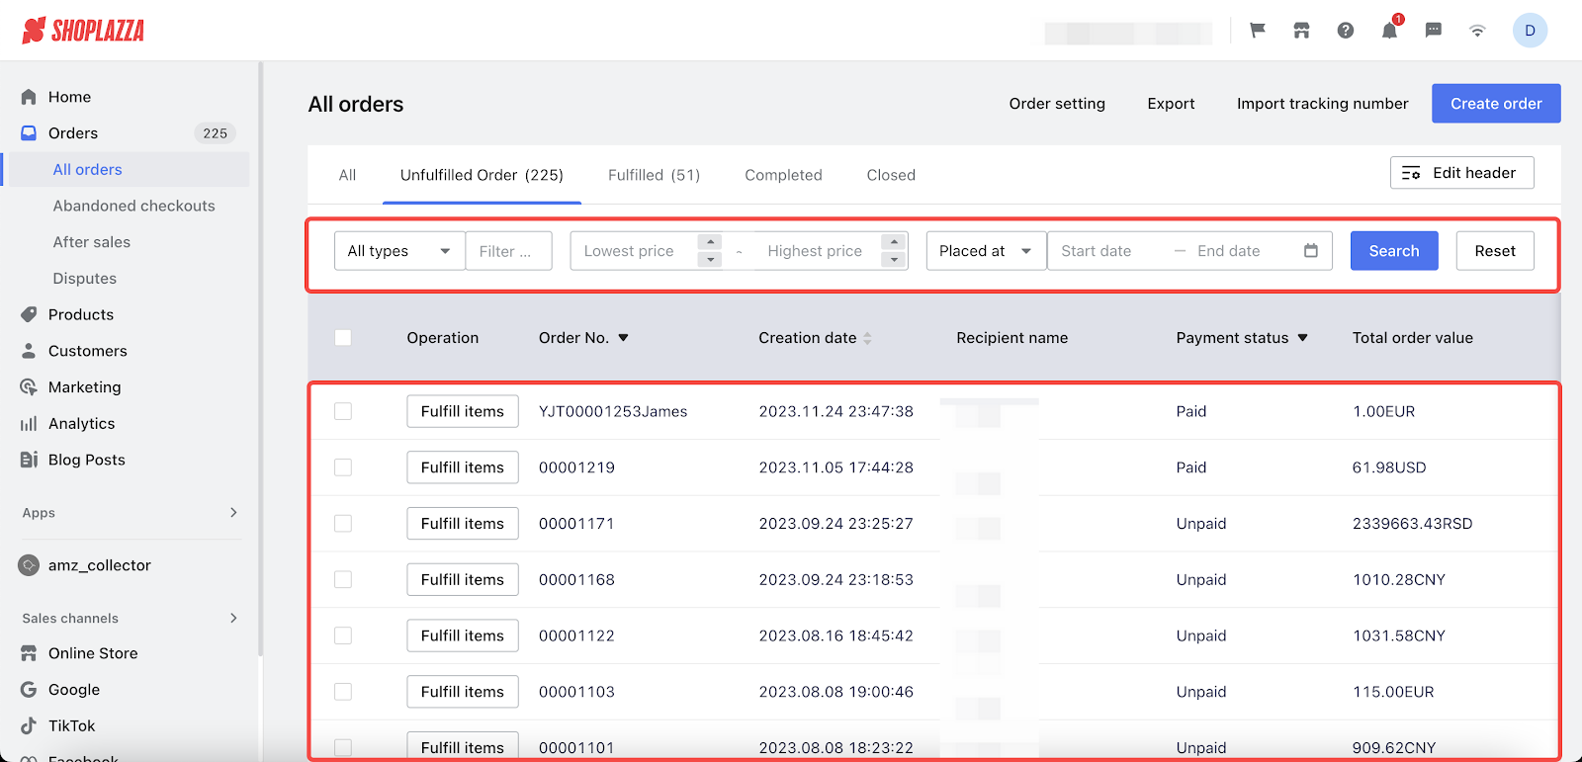Reset the order filters
Viewport: 1582px width, 762px height.
point(1495,251)
